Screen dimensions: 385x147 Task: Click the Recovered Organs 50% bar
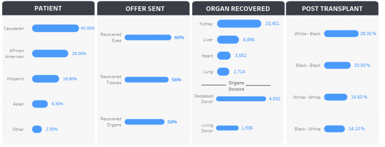pos(145,122)
